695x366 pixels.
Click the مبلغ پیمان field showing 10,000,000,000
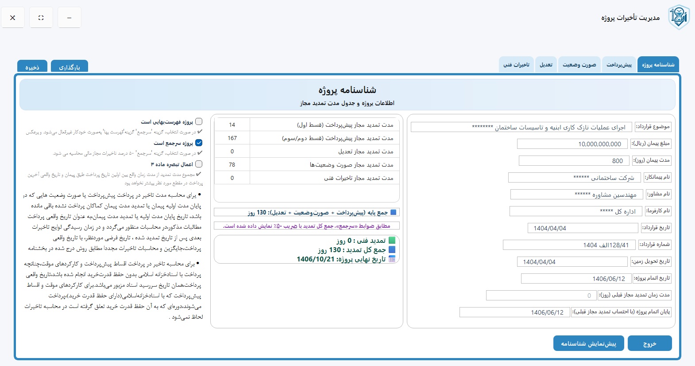572,144
